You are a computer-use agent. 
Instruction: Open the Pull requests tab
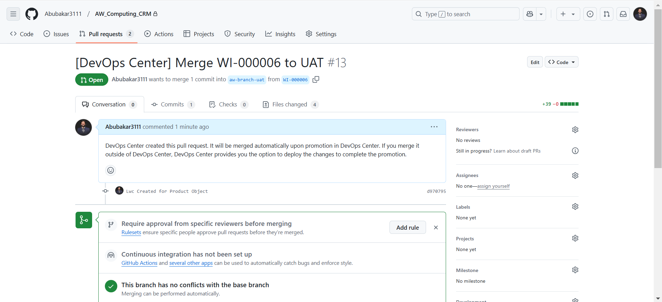106,34
